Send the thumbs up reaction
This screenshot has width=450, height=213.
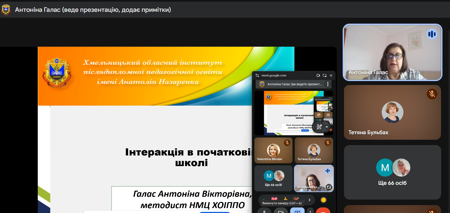(x=285, y=199)
